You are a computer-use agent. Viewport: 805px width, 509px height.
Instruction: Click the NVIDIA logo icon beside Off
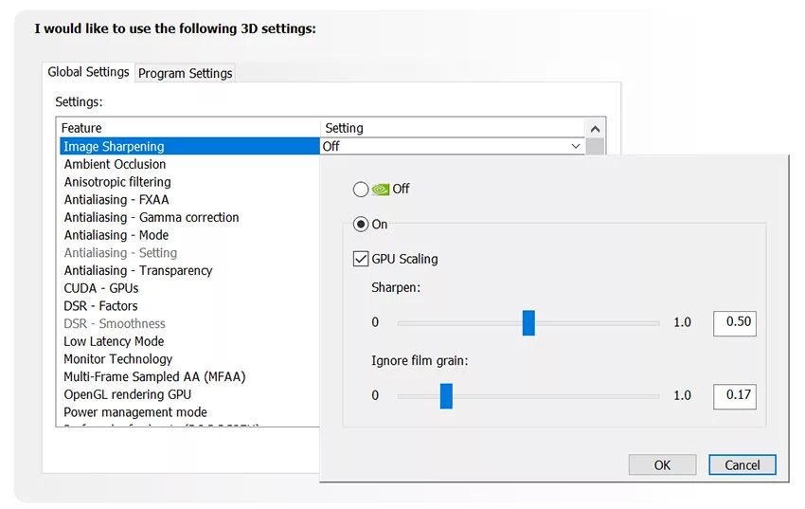coord(381,189)
